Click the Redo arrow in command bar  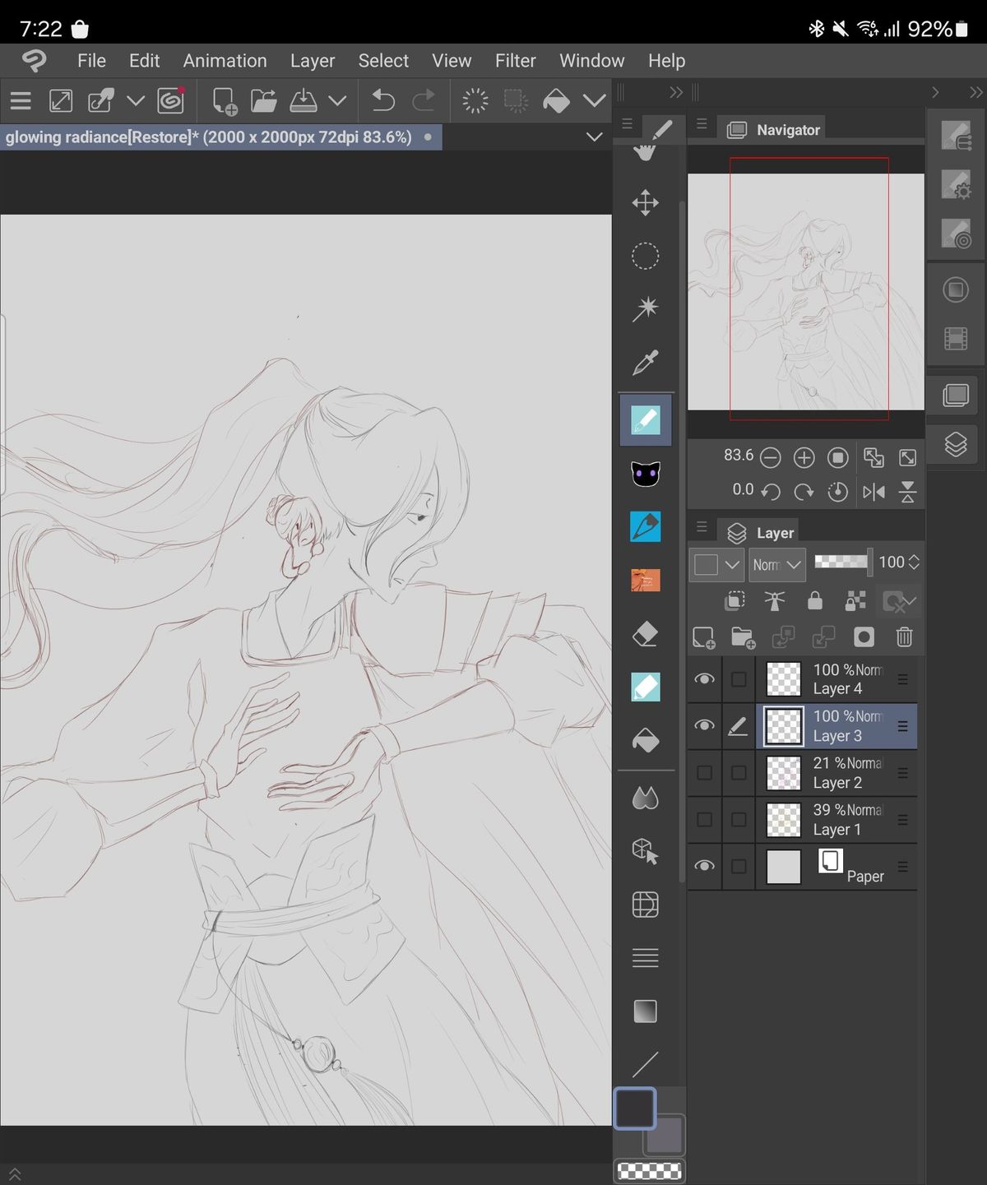424,100
